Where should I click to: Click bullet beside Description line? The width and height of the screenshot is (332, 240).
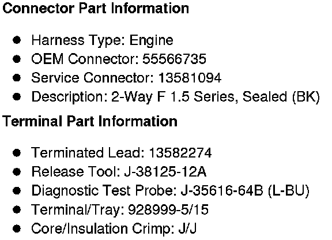[x=17, y=97]
